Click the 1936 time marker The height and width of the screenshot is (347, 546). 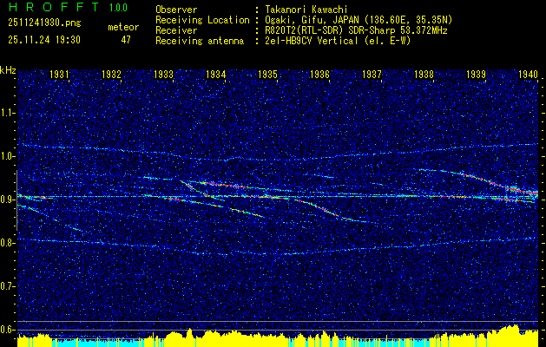pyautogui.click(x=319, y=74)
